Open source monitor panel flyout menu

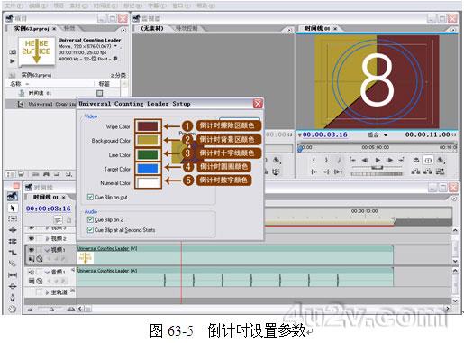(289, 30)
